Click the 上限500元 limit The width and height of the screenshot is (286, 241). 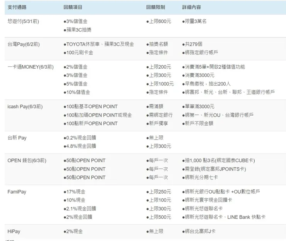coord(159,217)
